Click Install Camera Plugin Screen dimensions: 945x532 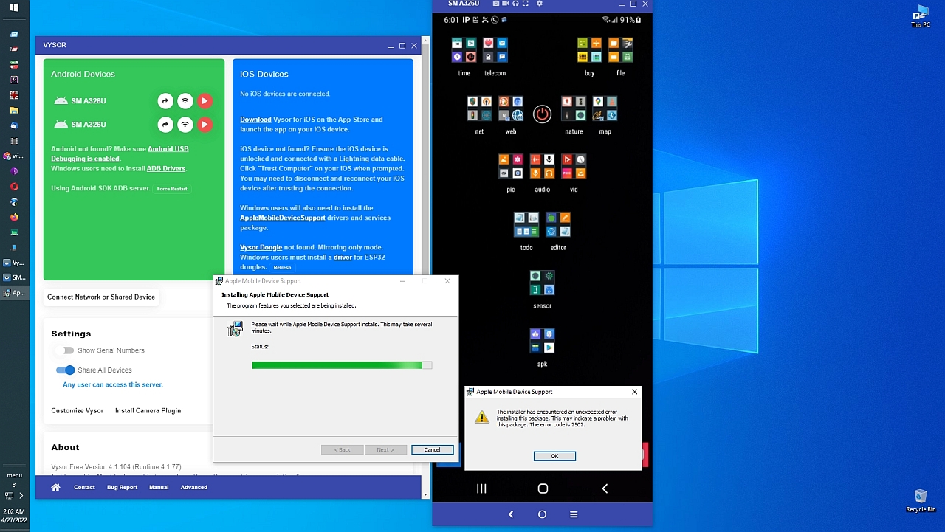click(x=148, y=410)
